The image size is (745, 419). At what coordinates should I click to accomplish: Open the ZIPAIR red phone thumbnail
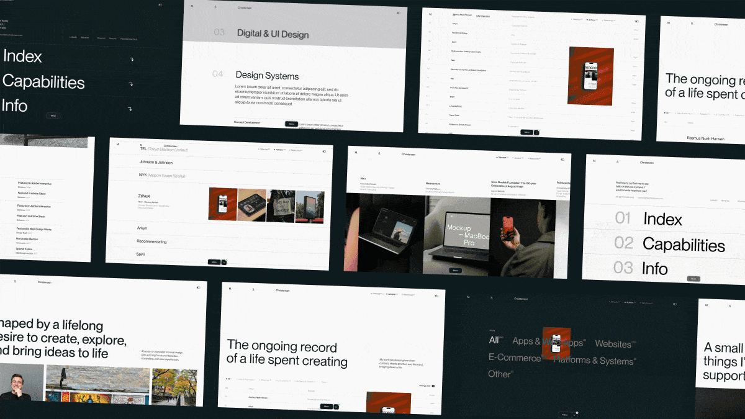point(222,204)
